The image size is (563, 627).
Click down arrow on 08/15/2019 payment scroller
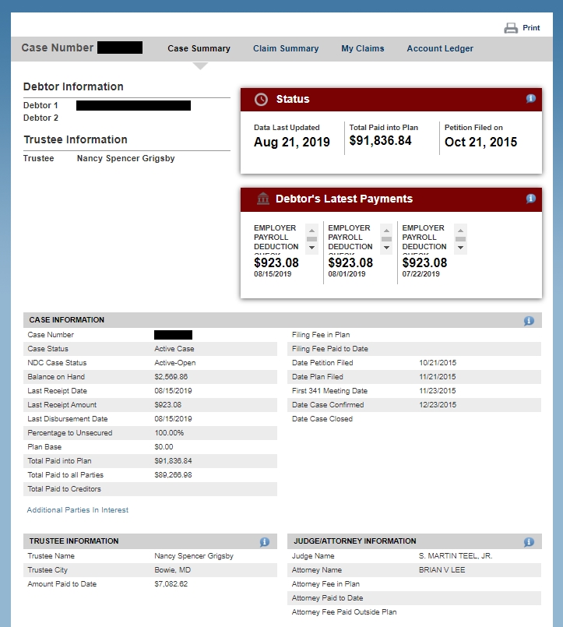pyautogui.click(x=312, y=248)
